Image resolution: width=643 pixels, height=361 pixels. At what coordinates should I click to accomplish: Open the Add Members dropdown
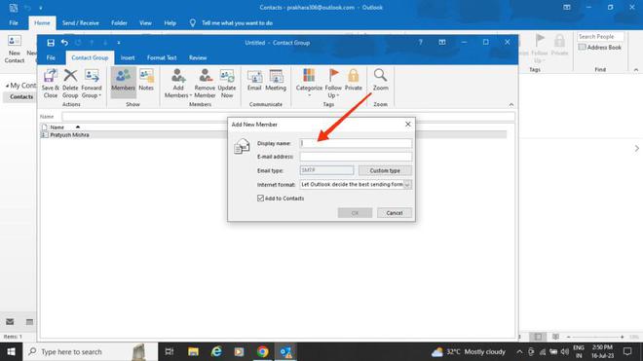click(x=178, y=84)
